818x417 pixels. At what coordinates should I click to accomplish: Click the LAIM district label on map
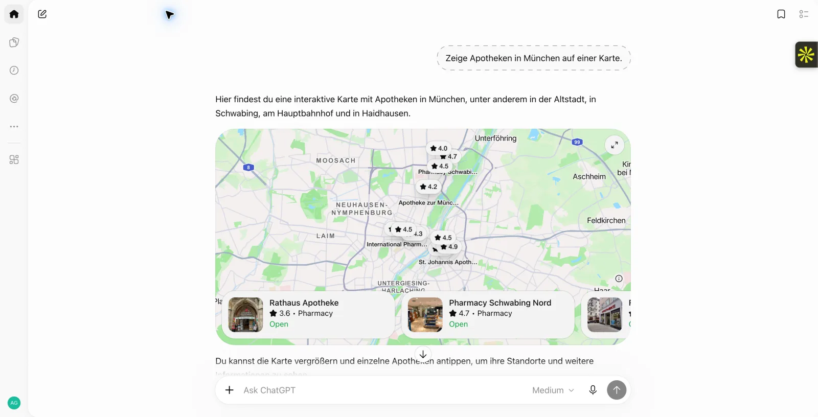click(326, 236)
